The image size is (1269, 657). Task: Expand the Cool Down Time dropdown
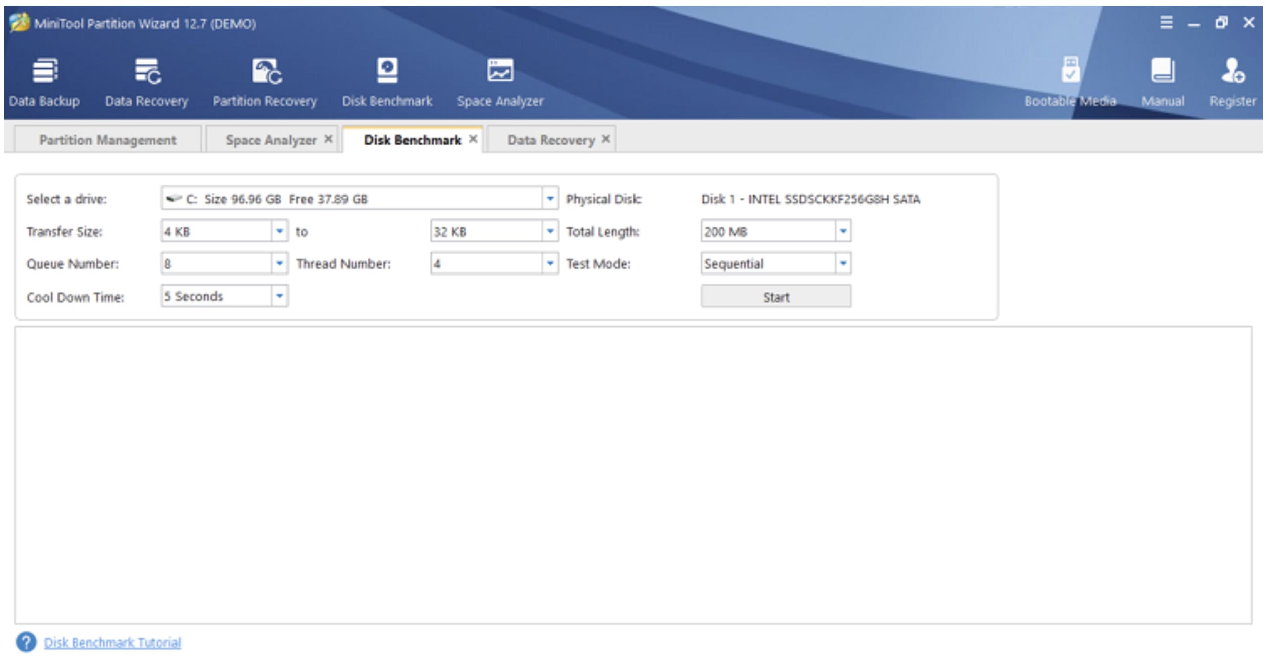[x=279, y=296]
